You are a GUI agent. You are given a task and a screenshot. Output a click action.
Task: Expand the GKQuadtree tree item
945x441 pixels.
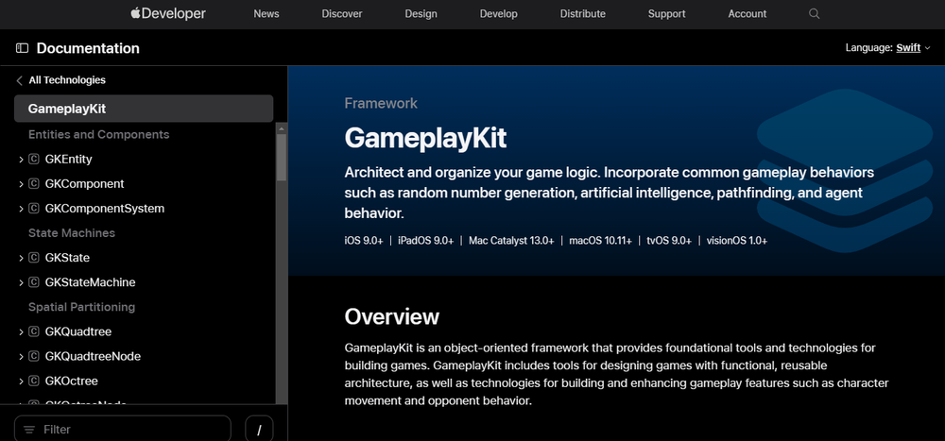tap(21, 332)
